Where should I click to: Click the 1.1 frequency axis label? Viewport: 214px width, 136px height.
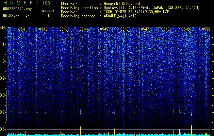[3, 44]
